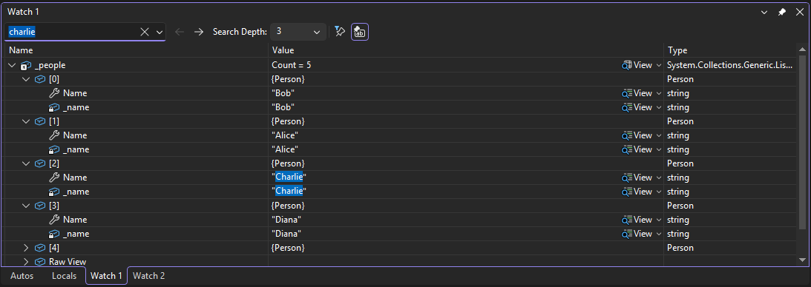811x287 pixels.
Task: Open text visualizer for Name "Bob"
Action: [637, 93]
